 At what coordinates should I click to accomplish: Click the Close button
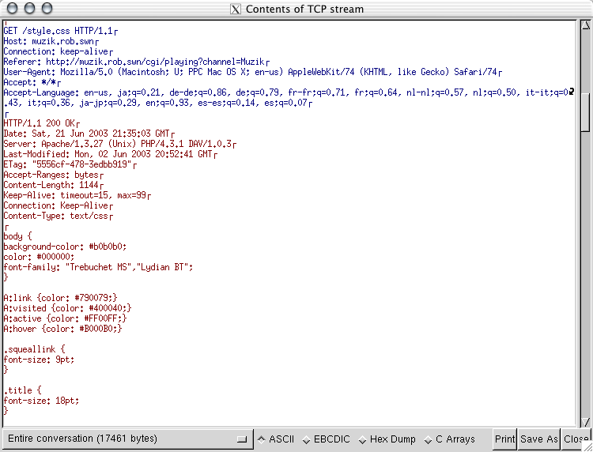[x=576, y=439]
